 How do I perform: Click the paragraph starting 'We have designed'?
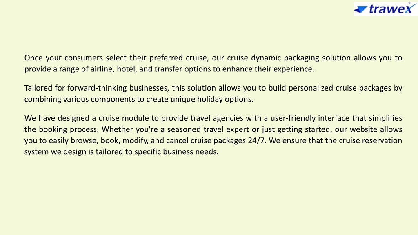tap(213, 135)
